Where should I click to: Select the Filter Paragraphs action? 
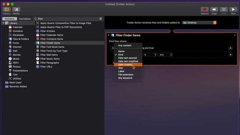(x=49, y=63)
